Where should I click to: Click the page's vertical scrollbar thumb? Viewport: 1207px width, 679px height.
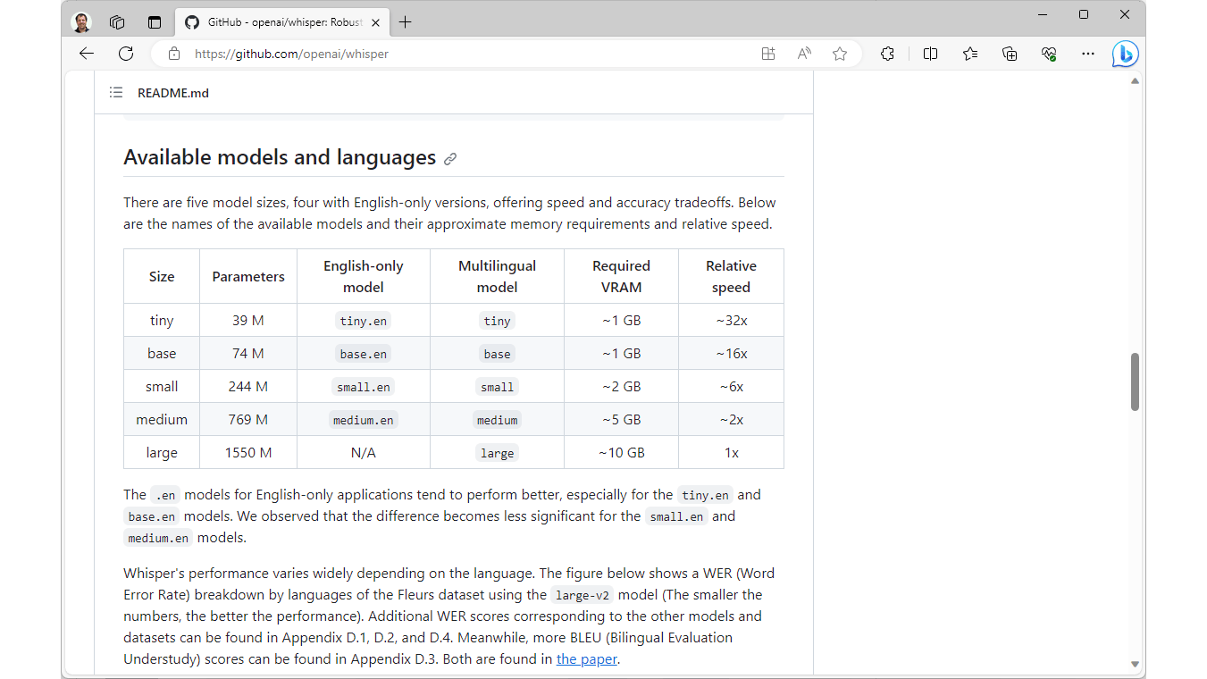(1135, 381)
